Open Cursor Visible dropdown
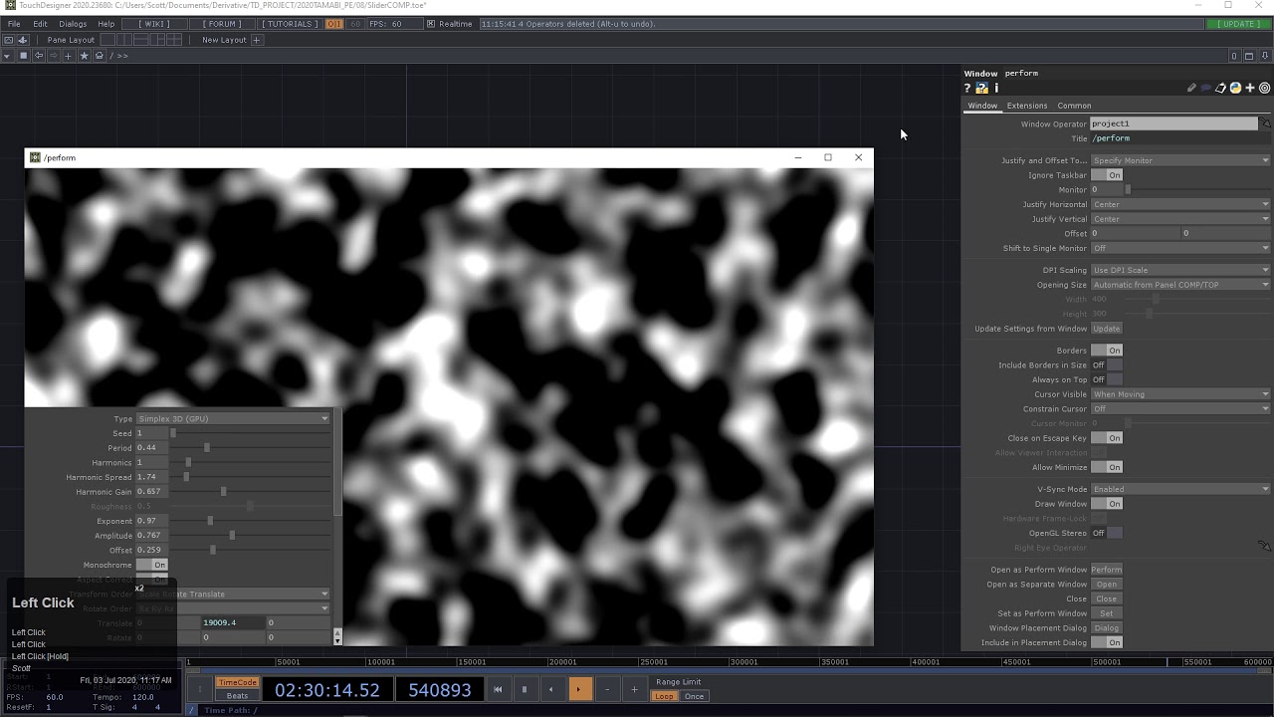Viewport: 1274px width, 717px height. [1180, 394]
